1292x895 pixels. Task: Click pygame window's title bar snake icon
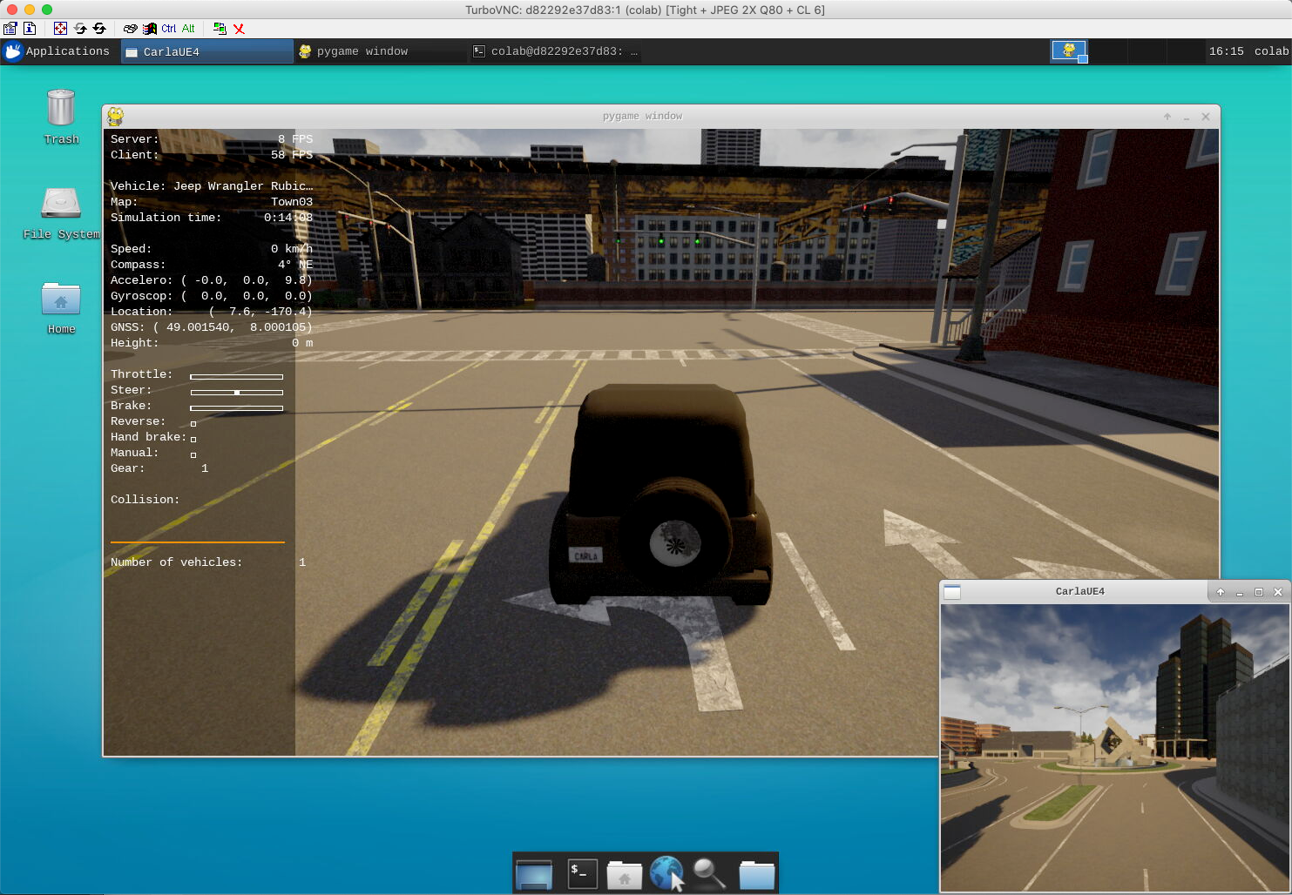[115, 116]
